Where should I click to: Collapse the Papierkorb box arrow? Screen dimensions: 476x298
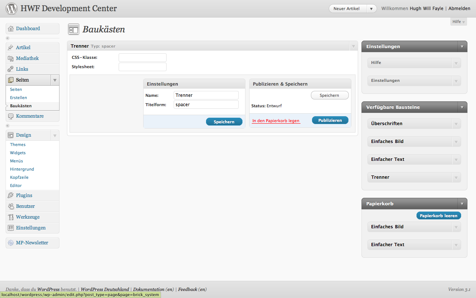coord(462,204)
